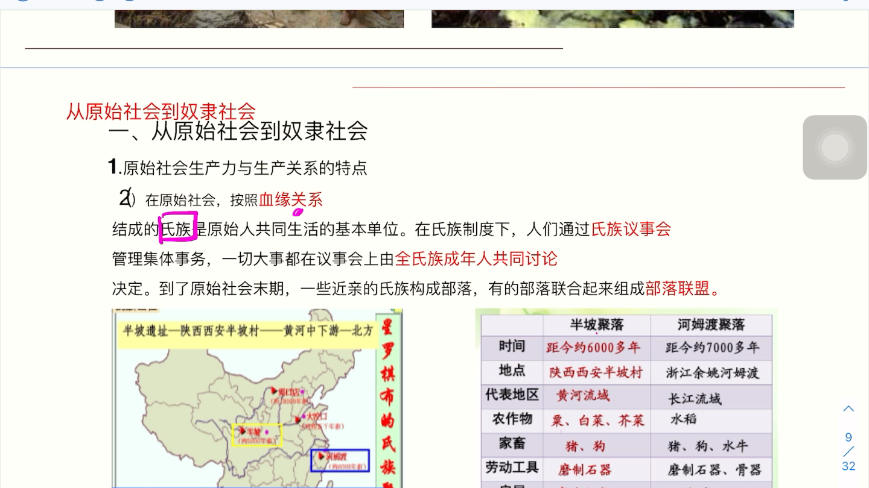Tap the AssistiveTouch floating button

pos(835,147)
